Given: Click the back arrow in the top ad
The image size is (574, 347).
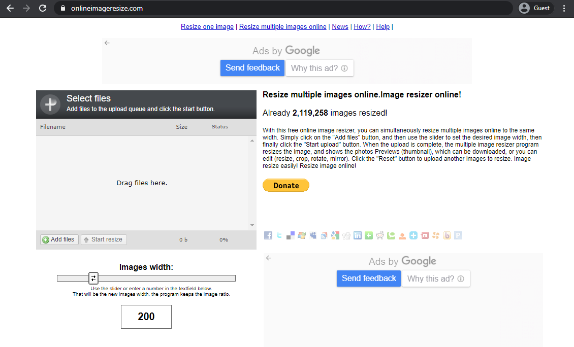Looking at the screenshot, I should tap(107, 43).
